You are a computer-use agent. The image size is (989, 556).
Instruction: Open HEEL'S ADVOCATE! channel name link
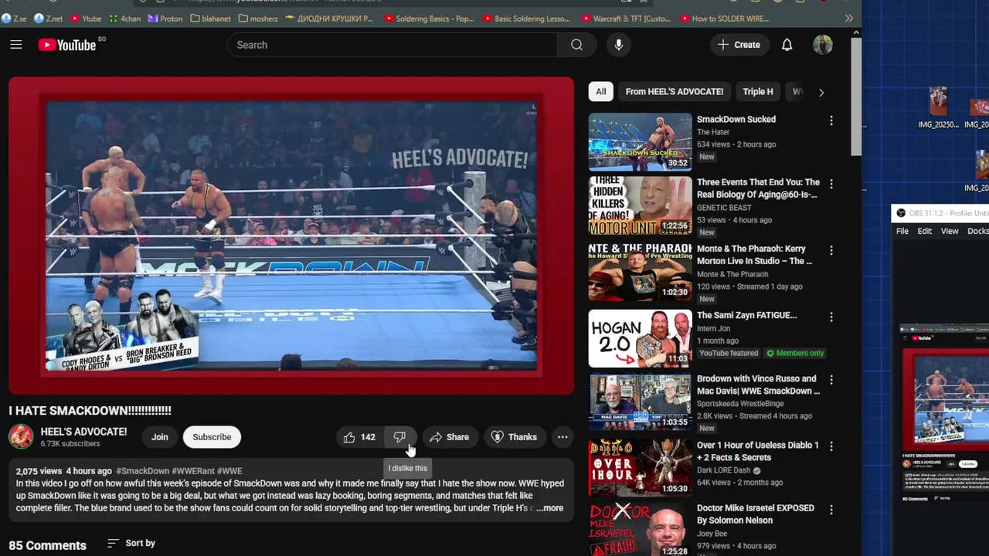click(x=83, y=432)
